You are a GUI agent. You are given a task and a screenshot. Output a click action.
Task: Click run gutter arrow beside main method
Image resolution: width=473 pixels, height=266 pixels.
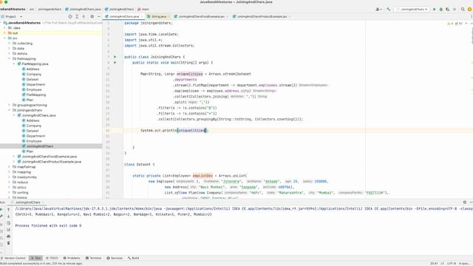tap(115, 62)
